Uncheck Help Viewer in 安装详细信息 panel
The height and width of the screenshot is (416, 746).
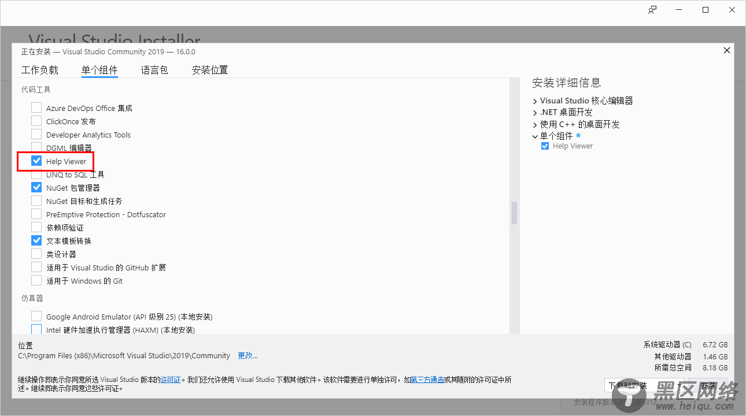[545, 146]
